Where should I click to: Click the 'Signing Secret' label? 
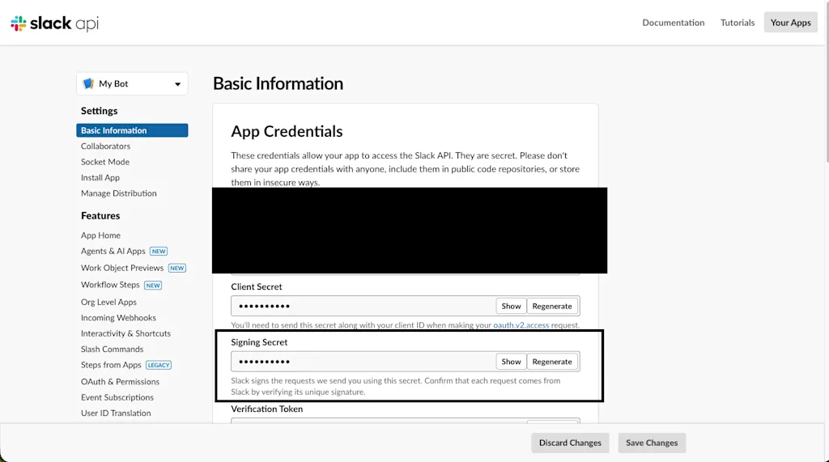[x=259, y=342]
